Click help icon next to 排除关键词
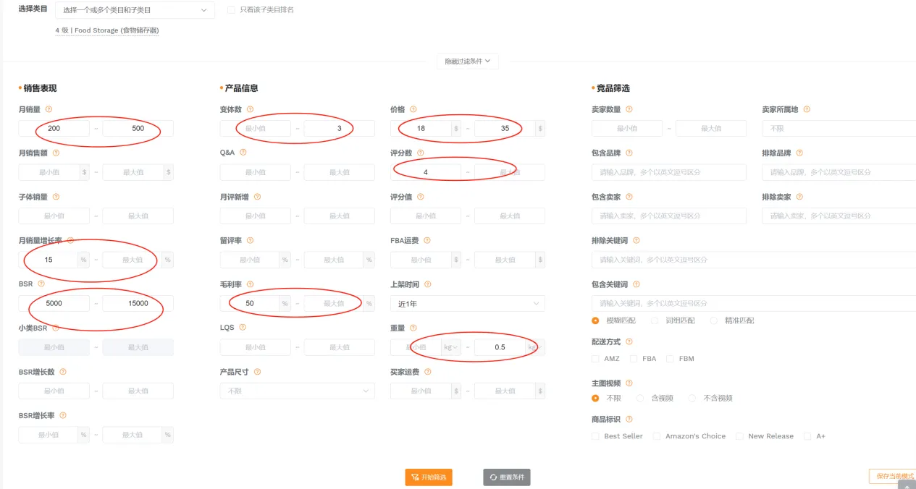916x489 pixels. [x=636, y=240]
